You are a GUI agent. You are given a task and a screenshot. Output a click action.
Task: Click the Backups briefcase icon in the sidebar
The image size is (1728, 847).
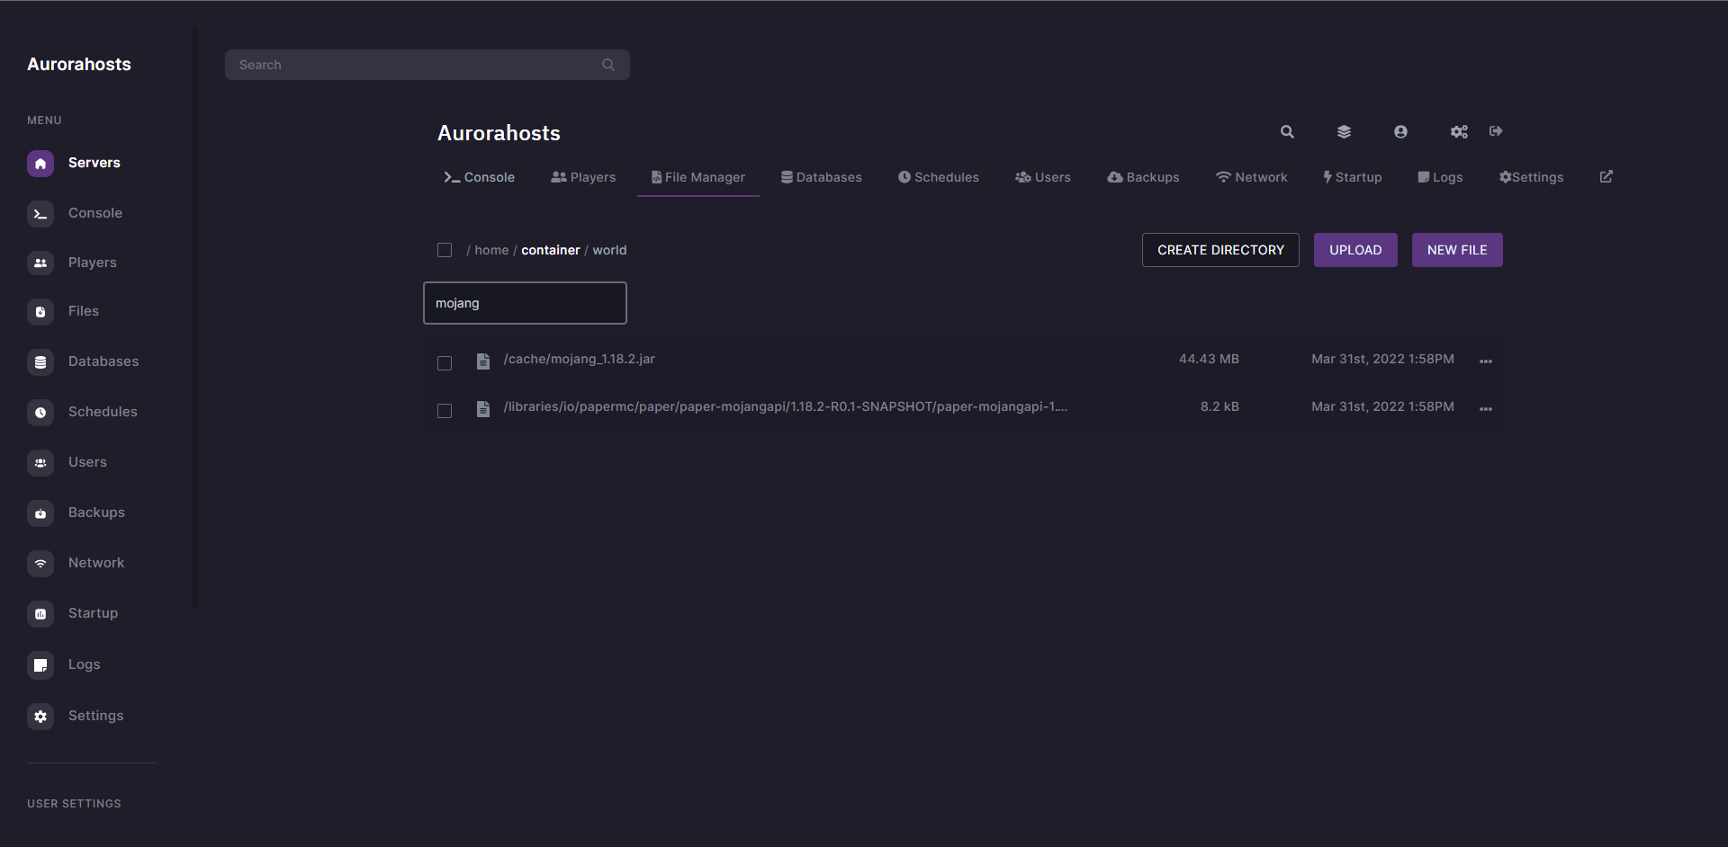[x=40, y=513]
